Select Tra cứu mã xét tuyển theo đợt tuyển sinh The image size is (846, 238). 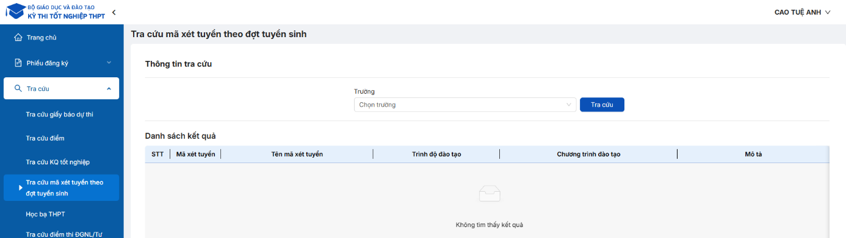coord(61,187)
